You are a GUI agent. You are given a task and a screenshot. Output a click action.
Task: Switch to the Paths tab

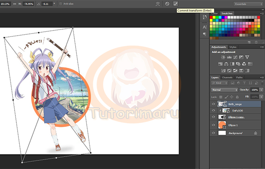(239, 78)
